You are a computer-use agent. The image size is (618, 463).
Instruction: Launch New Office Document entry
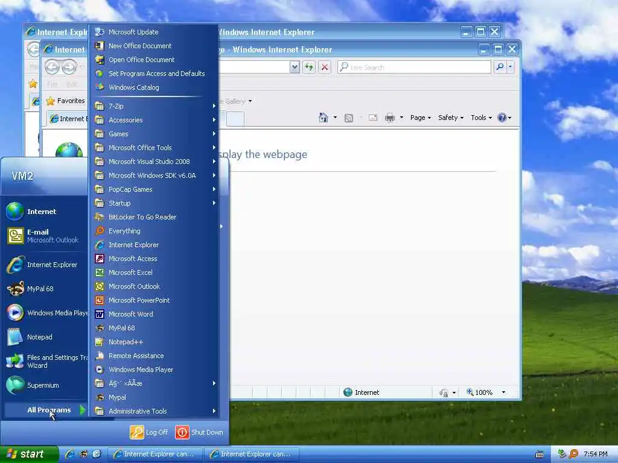tap(154, 46)
